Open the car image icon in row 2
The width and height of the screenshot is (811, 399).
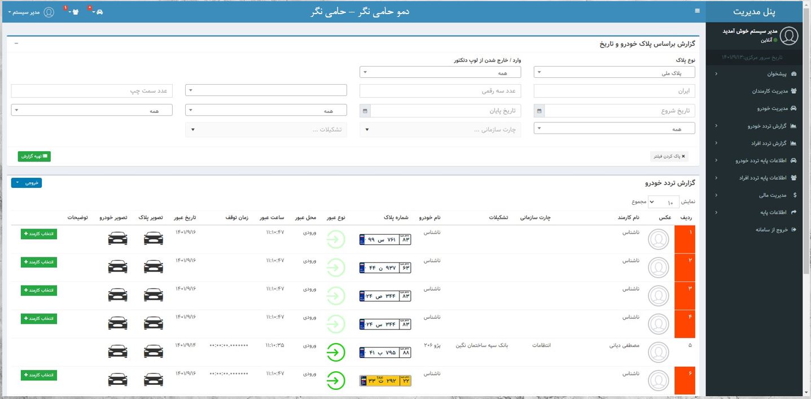click(x=117, y=267)
